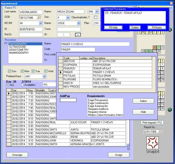175x164 pixels.
Task: Select MAMMOGRAPHY in the procedure list
Action: coord(19,53)
